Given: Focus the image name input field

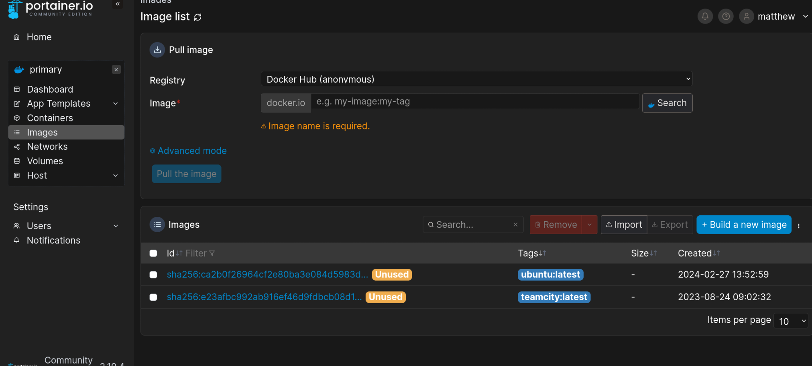Looking at the screenshot, I should [x=475, y=101].
